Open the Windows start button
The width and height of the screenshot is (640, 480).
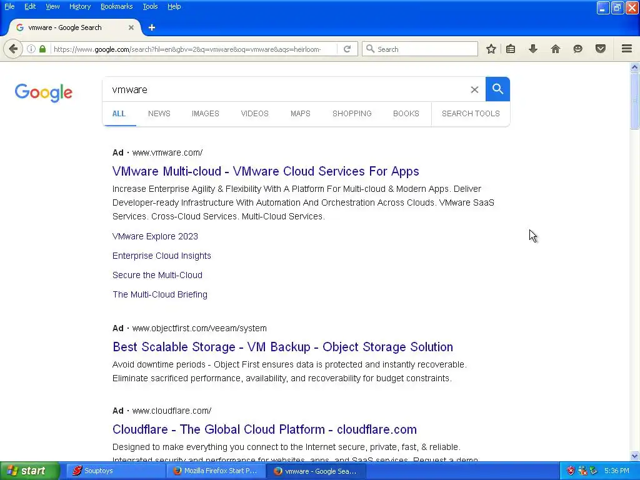click(x=30, y=471)
